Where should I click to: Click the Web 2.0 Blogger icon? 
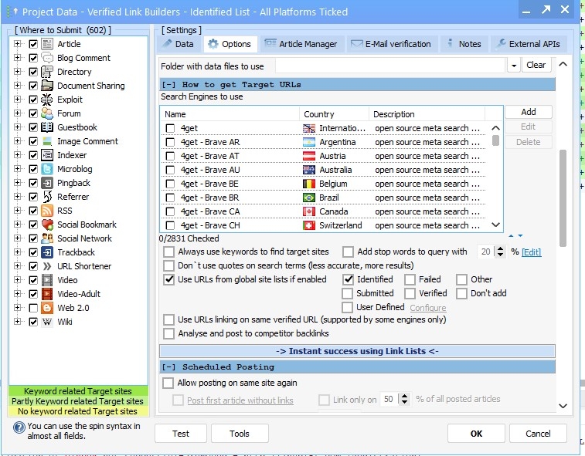click(x=47, y=308)
